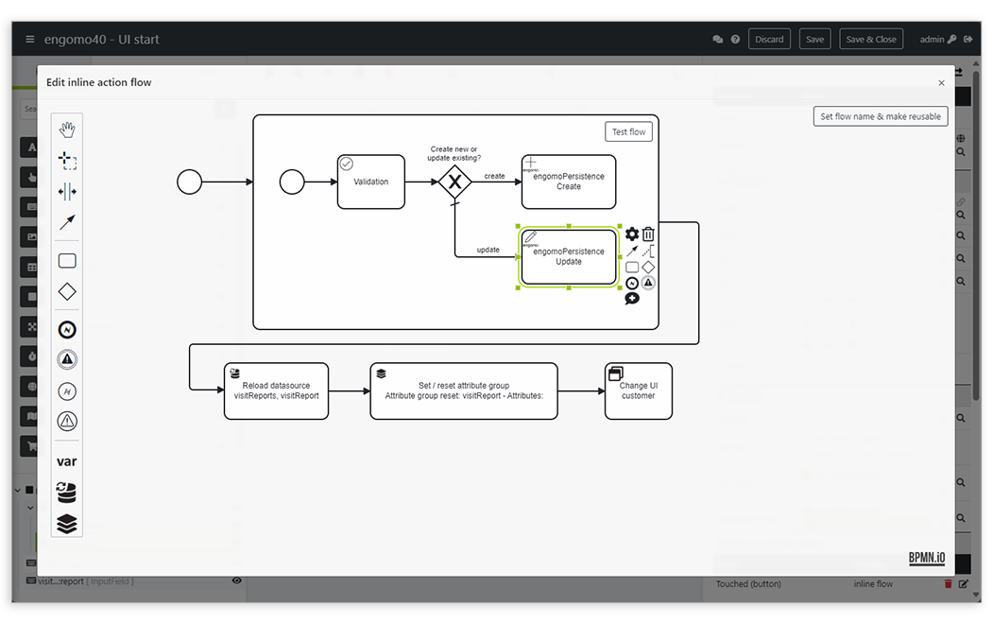Screen dimensions: 993x624
Task: Open the hamburger menu in the top bar
Action: [x=30, y=39]
